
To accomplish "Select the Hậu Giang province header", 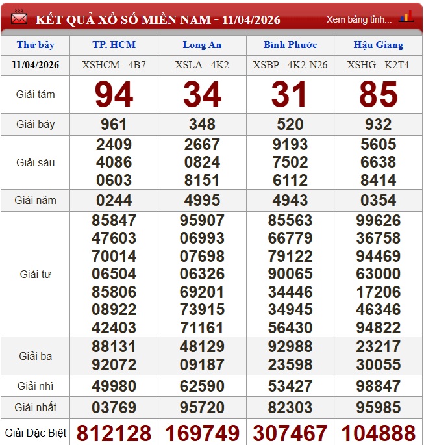I will (378, 45).
